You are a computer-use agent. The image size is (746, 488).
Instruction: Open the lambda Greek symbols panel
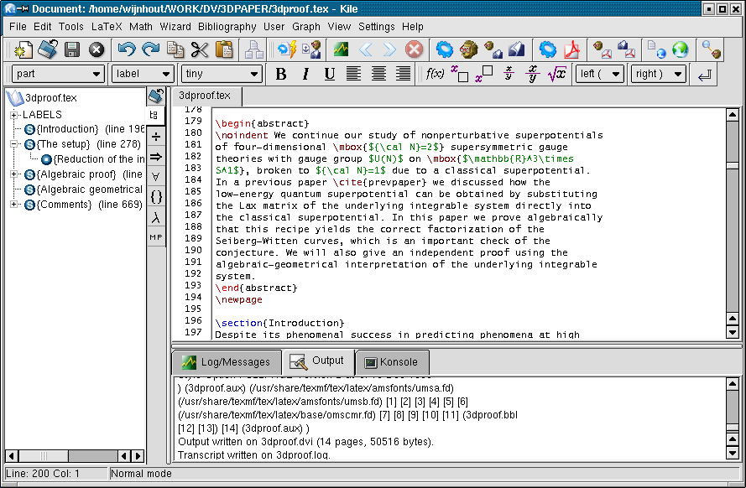[x=156, y=217]
